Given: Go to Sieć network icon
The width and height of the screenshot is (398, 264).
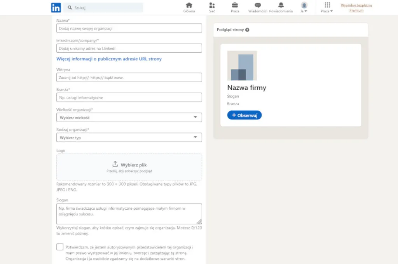Looking at the screenshot, I should click(212, 5).
